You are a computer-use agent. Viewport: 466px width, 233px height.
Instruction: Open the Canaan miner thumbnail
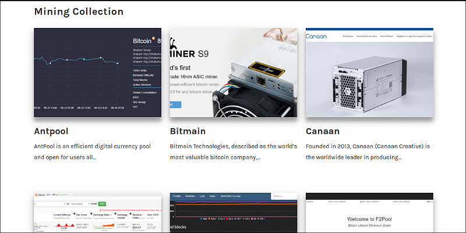pyautogui.click(x=369, y=72)
